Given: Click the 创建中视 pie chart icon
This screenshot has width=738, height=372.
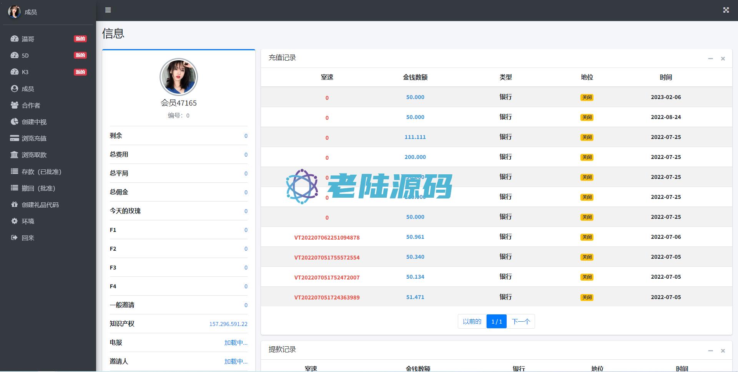Looking at the screenshot, I should click(15, 122).
